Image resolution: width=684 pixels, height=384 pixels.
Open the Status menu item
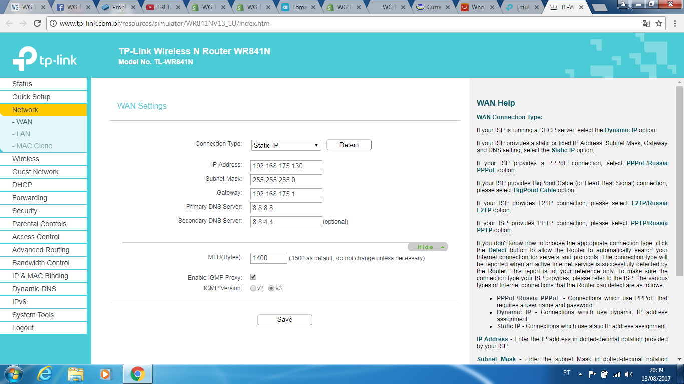43,84
